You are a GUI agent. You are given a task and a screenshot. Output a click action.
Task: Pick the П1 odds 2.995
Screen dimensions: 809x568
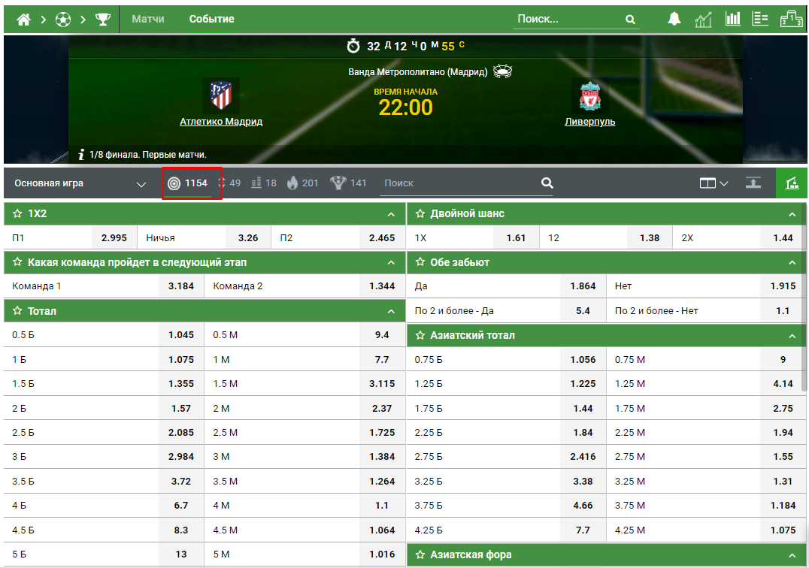tap(114, 238)
